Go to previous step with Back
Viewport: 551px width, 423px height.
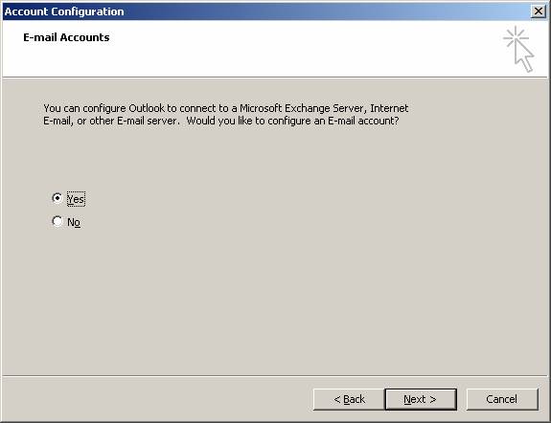click(349, 399)
